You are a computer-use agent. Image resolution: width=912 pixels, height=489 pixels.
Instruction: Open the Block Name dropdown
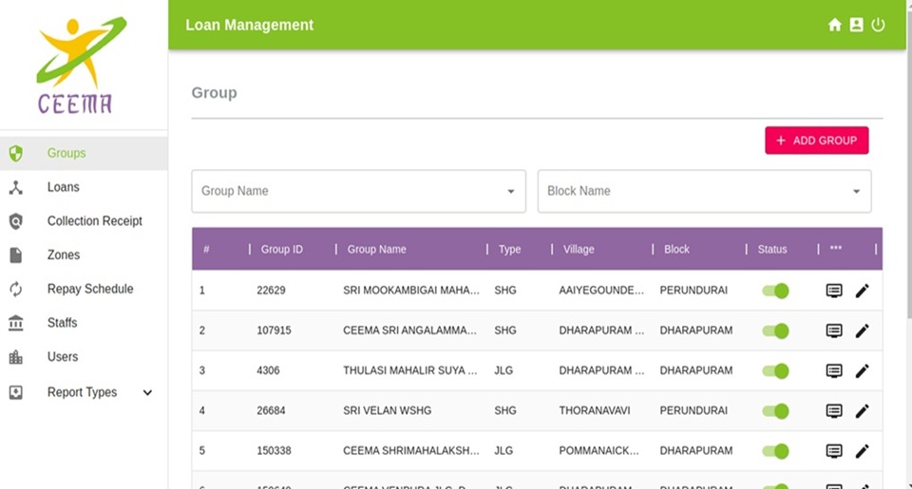(704, 191)
